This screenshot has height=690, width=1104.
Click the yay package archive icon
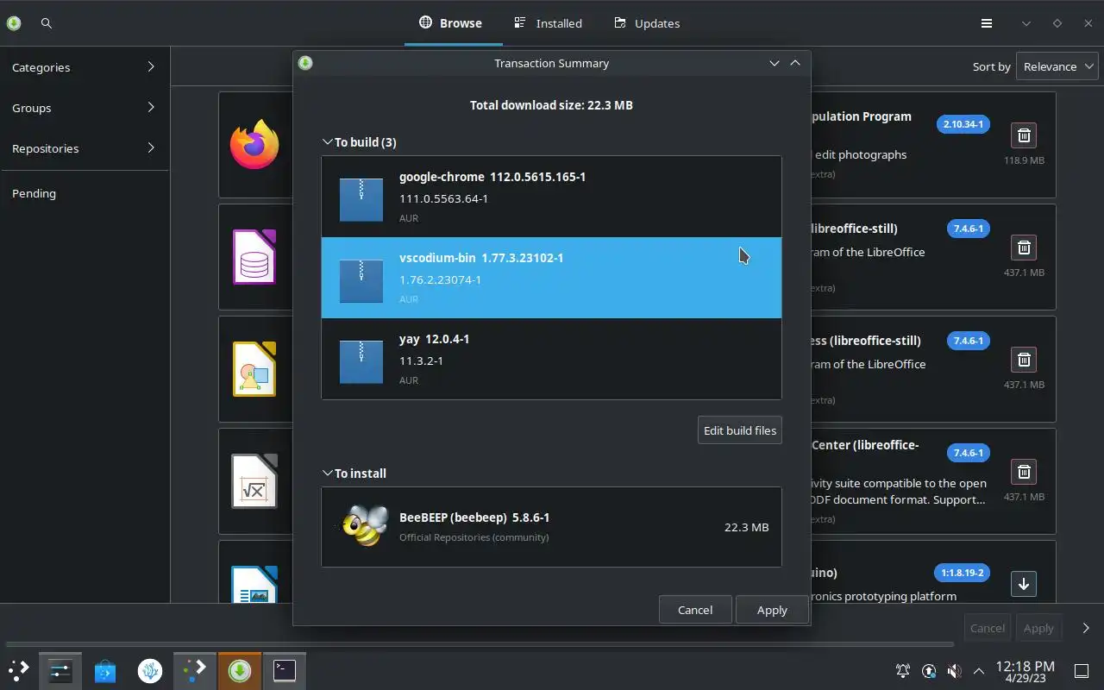tap(361, 361)
